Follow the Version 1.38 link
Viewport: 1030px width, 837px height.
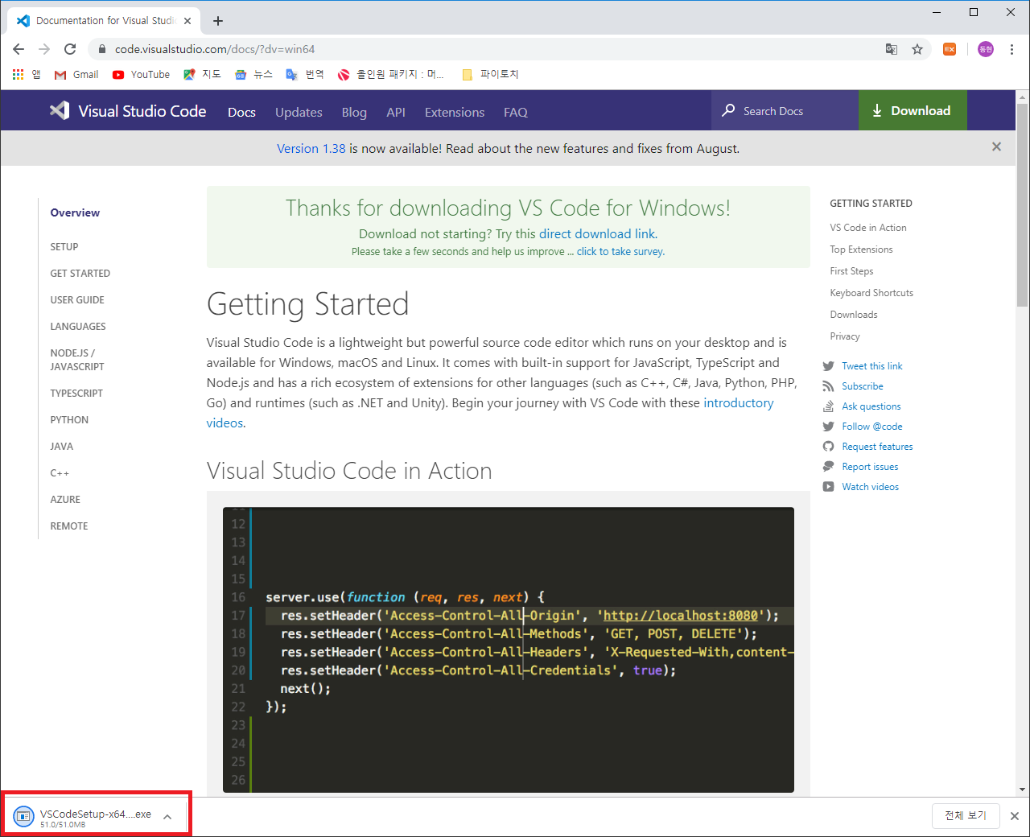pos(311,148)
